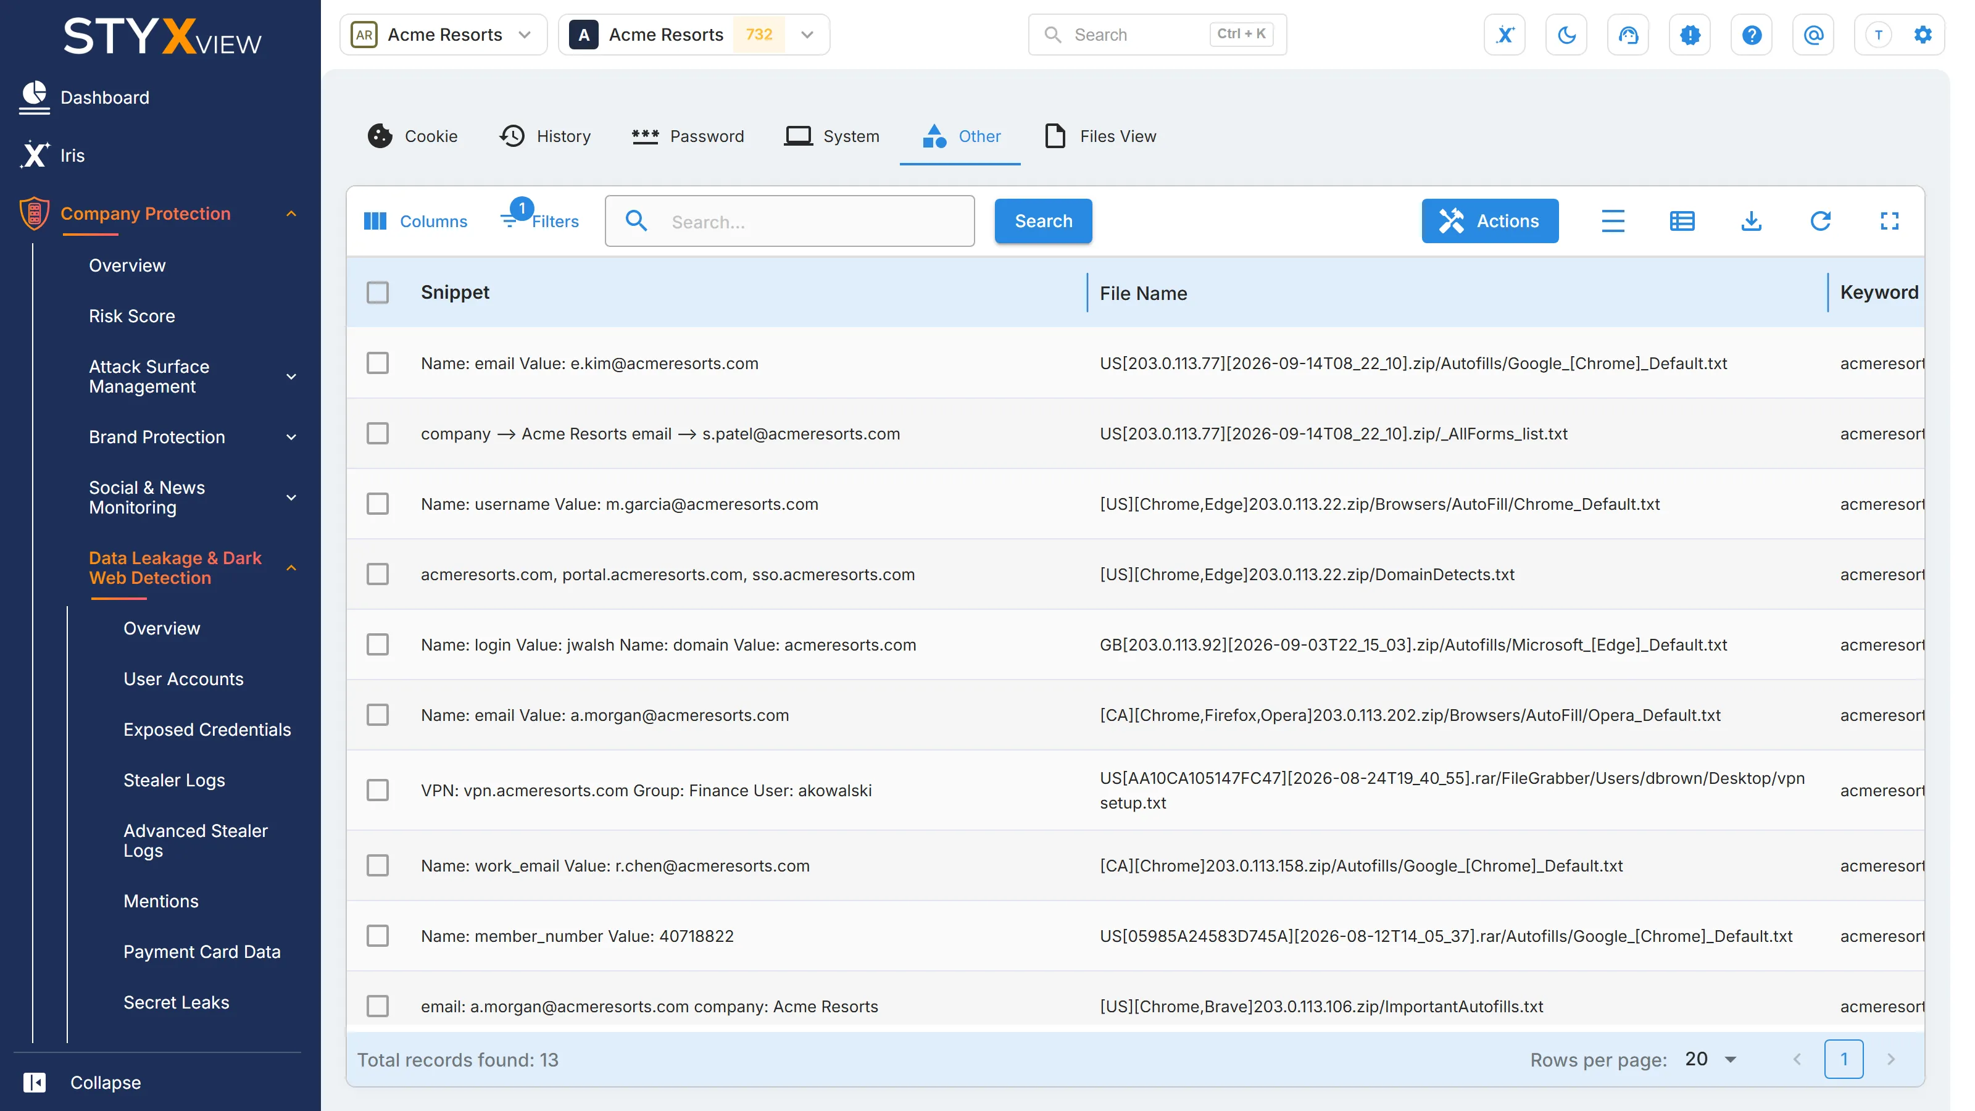Switch to the History tab
The width and height of the screenshot is (1975, 1111).
tap(545, 136)
